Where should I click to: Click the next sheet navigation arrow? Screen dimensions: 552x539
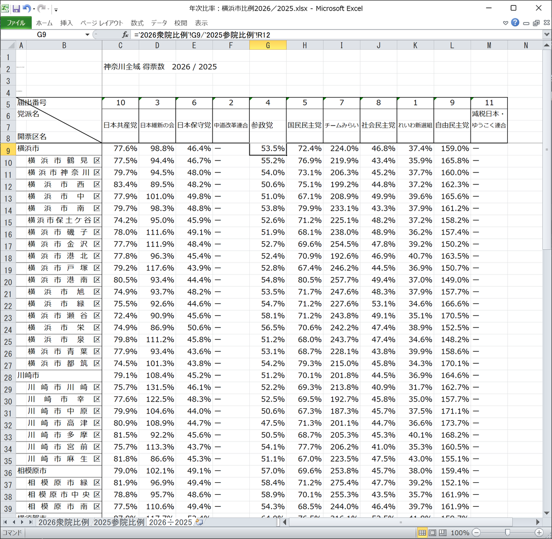tap(23, 522)
